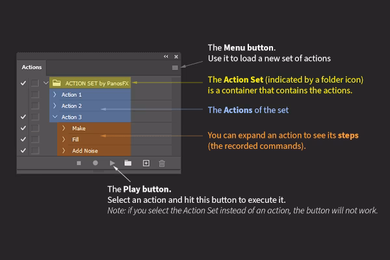Create a new action with plus icon
Viewport: 390px width, 260px height.
pos(146,163)
